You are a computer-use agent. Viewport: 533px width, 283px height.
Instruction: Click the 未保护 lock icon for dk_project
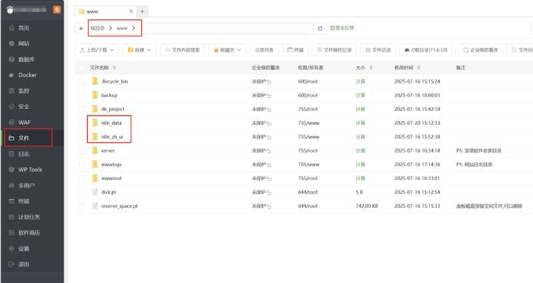[x=269, y=110]
